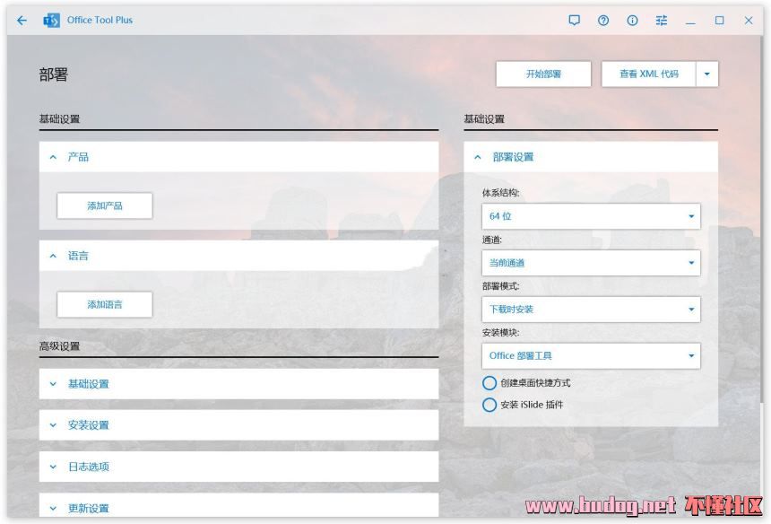Click the 开始部署 button
This screenshot has width=771, height=524.
[x=543, y=74]
